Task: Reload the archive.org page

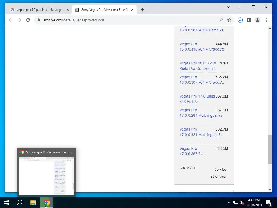Action: point(28,20)
